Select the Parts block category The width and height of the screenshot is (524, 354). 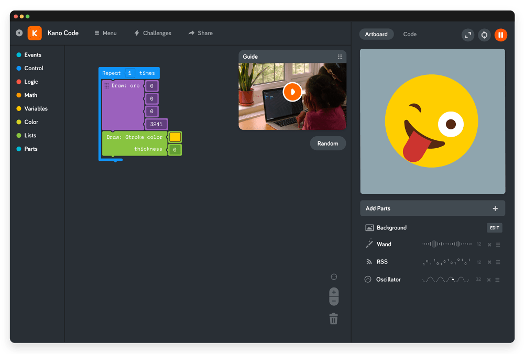coord(27,149)
